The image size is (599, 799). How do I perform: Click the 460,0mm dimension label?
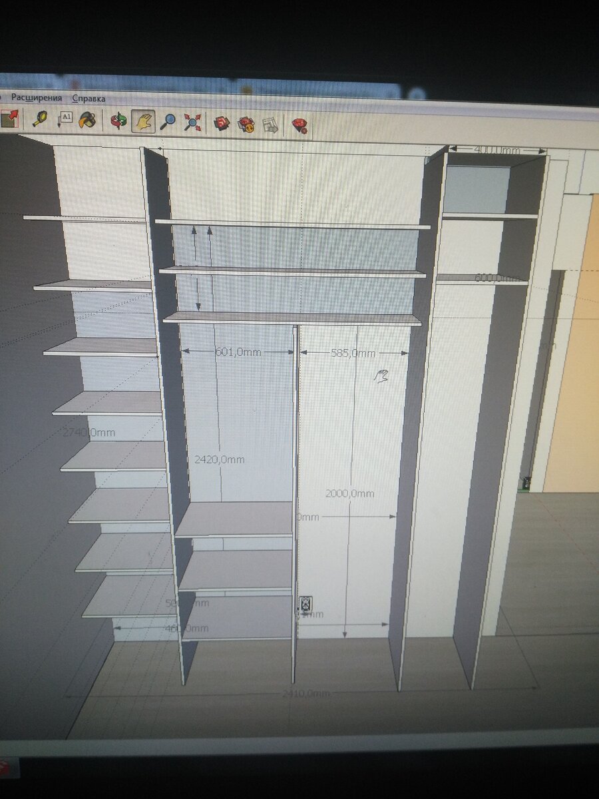(x=187, y=628)
